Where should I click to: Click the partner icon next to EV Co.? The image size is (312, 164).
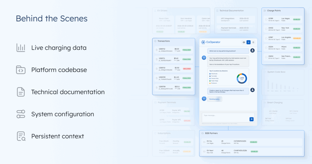204,142
